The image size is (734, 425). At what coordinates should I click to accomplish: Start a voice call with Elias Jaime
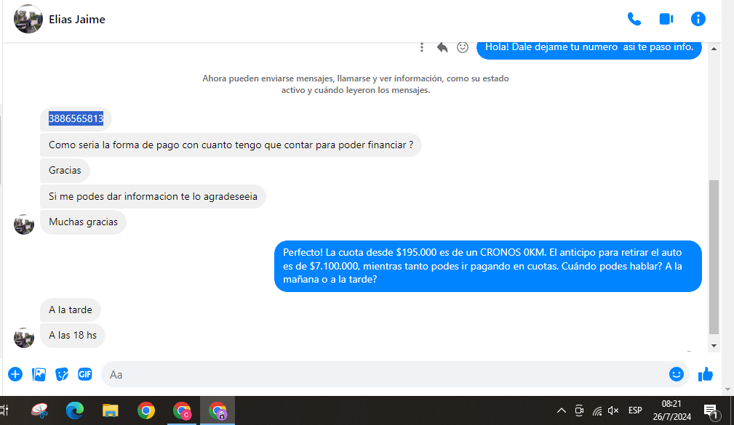[x=634, y=20]
